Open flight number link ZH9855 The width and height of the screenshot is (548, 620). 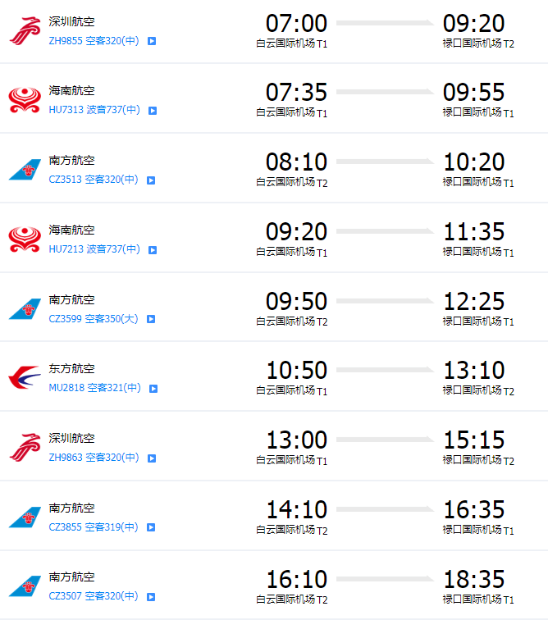66,40
